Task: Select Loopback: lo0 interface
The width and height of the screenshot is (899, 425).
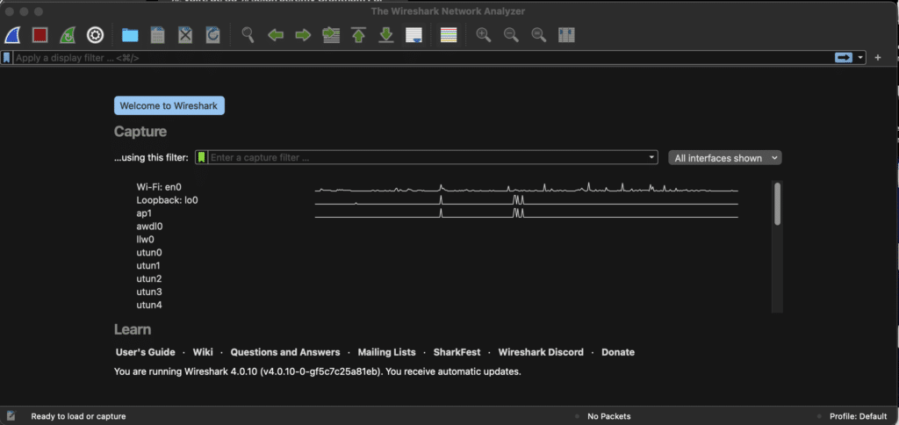Action: (167, 200)
